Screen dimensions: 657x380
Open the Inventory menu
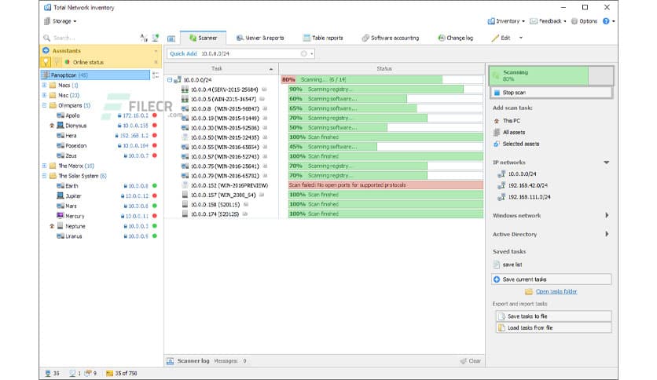click(506, 21)
